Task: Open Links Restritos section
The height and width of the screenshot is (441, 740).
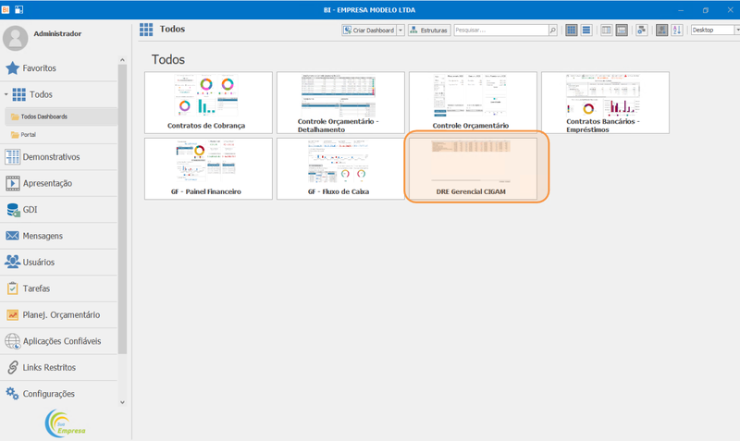Action: coord(58,367)
